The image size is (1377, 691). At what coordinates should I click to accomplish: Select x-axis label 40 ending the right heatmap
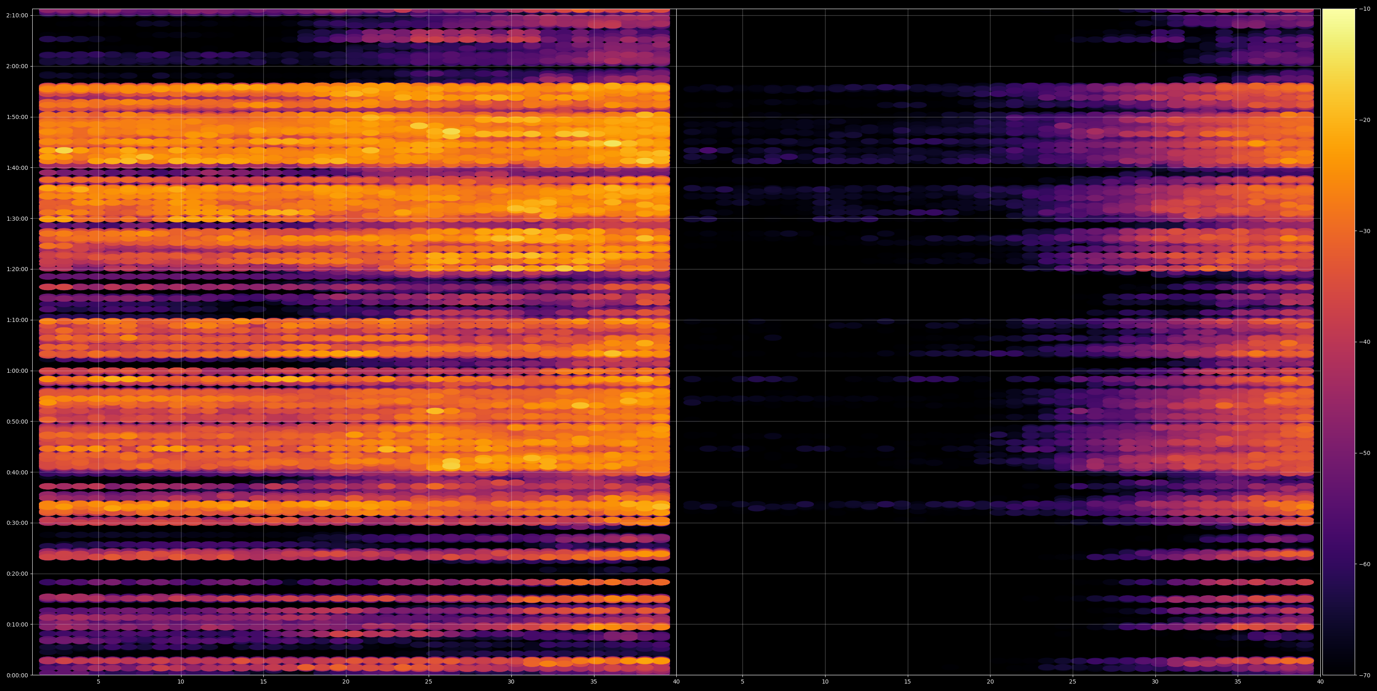coord(1320,682)
